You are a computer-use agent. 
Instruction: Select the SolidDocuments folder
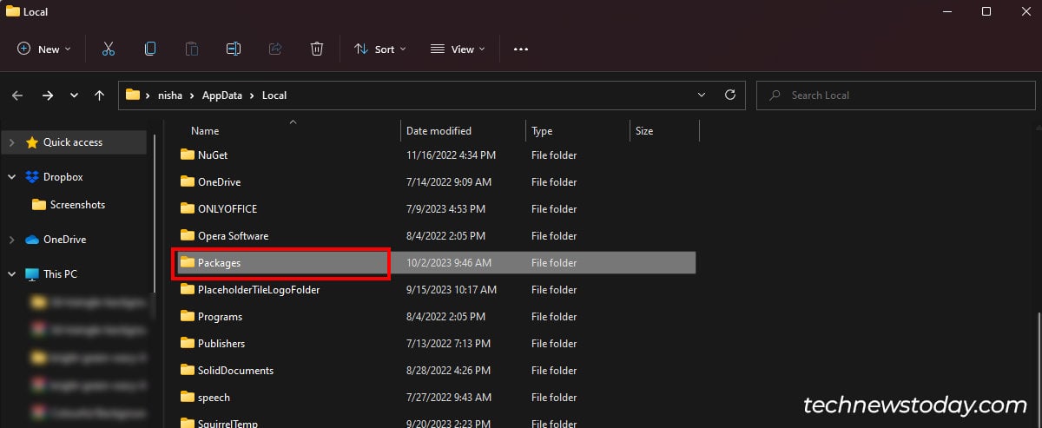click(x=235, y=371)
